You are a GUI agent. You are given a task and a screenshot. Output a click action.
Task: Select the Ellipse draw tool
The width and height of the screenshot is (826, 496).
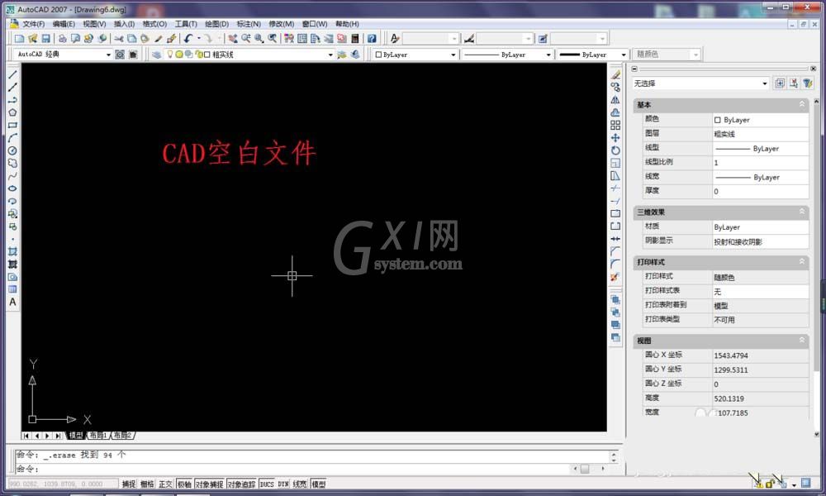click(x=12, y=188)
